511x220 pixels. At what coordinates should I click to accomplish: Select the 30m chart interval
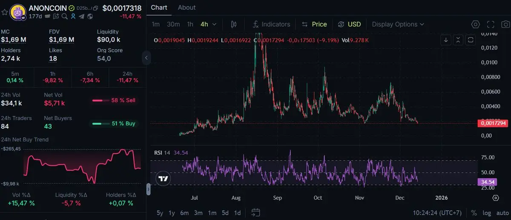173,24
